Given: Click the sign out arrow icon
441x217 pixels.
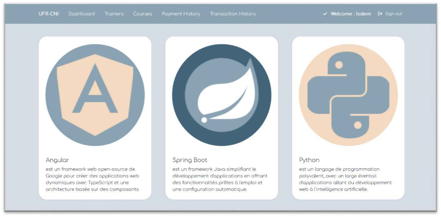Looking at the screenshot, I should pyautogui.click(x=379, y=14).
